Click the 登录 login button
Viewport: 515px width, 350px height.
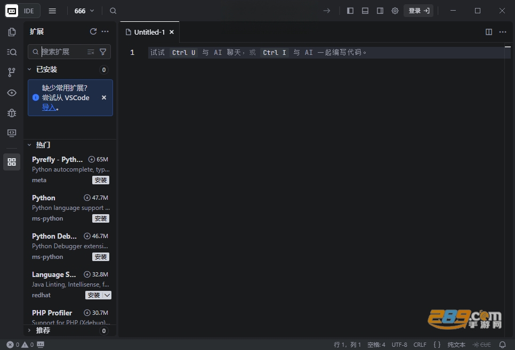pyautogui.click(x=419, y=11)
